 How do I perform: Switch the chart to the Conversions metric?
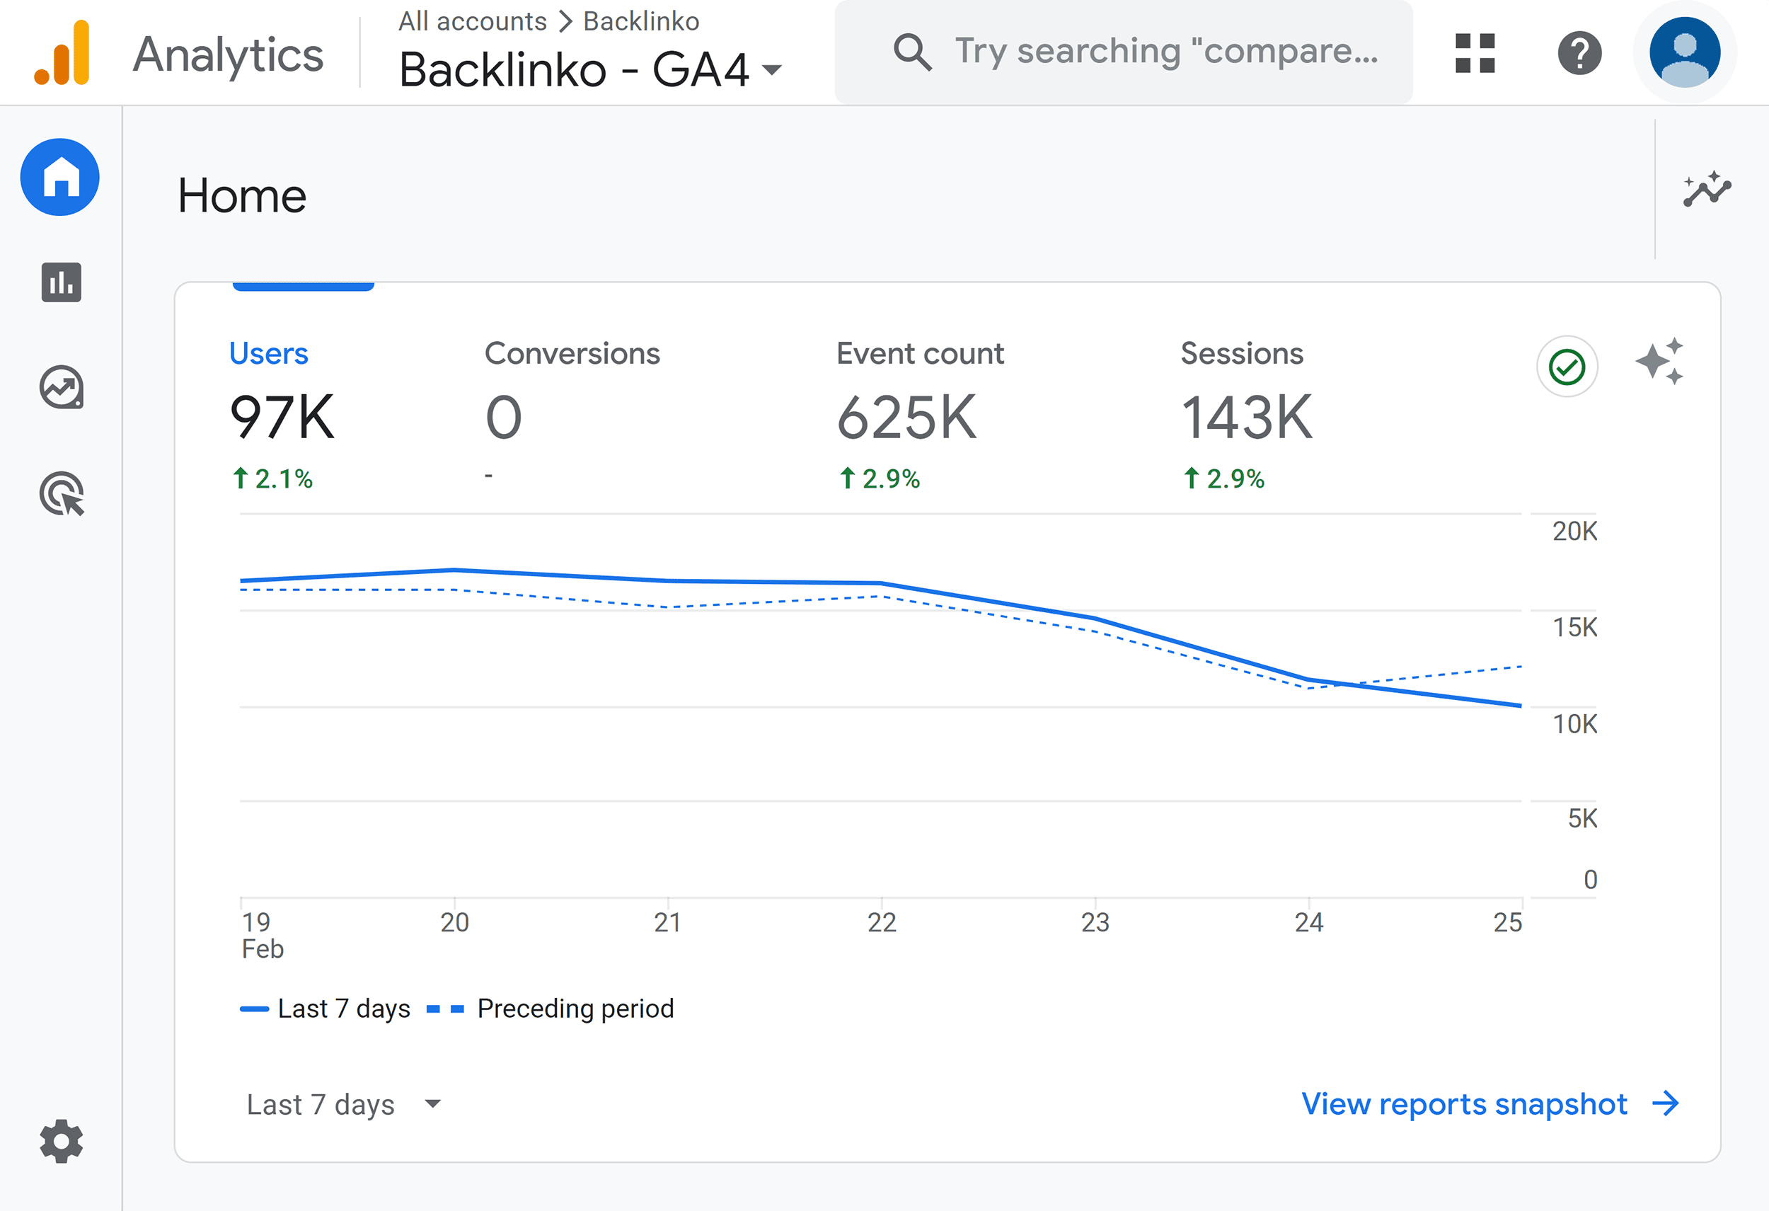tap(573, 352)
